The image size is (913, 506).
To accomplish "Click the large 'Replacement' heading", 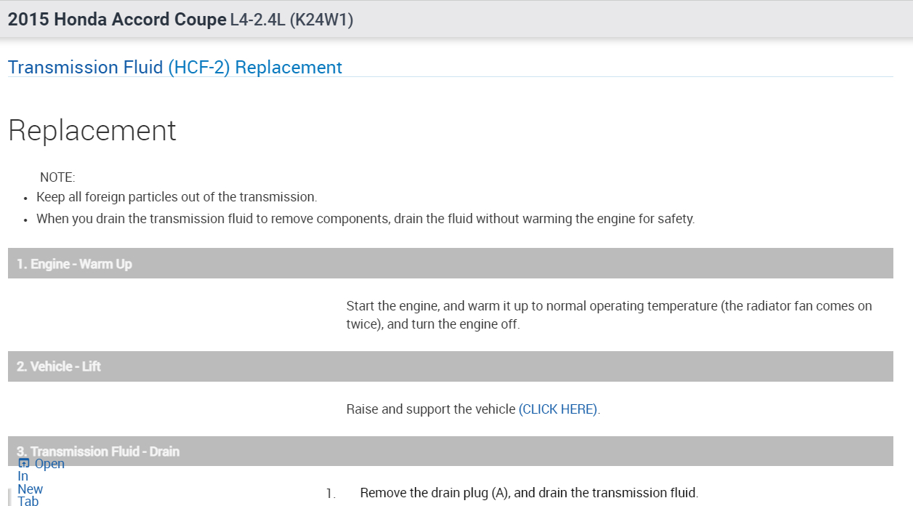I will point(92,131).
